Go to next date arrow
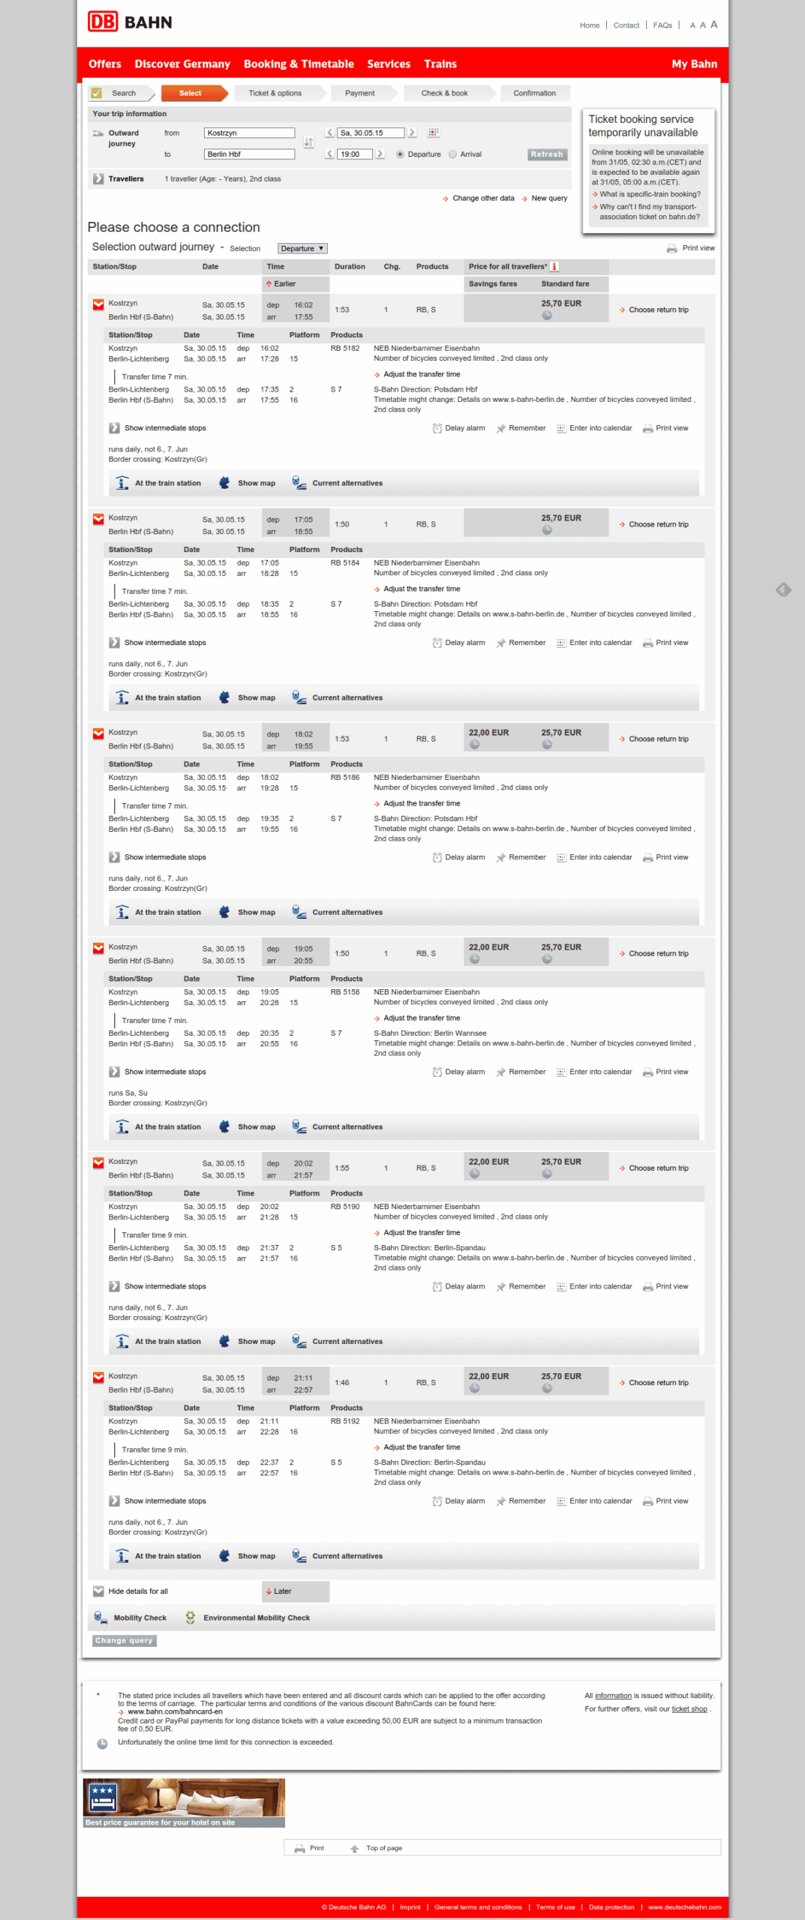The height and width of the screenshot is (1920, 805). pos(411,133)
